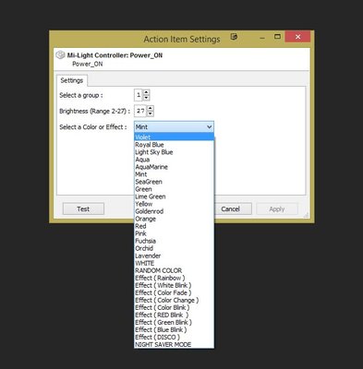Click the Mi-Light Controller cube icon
Image resolution: width=363 pixels, height=369 pixels.
(60, 55)
